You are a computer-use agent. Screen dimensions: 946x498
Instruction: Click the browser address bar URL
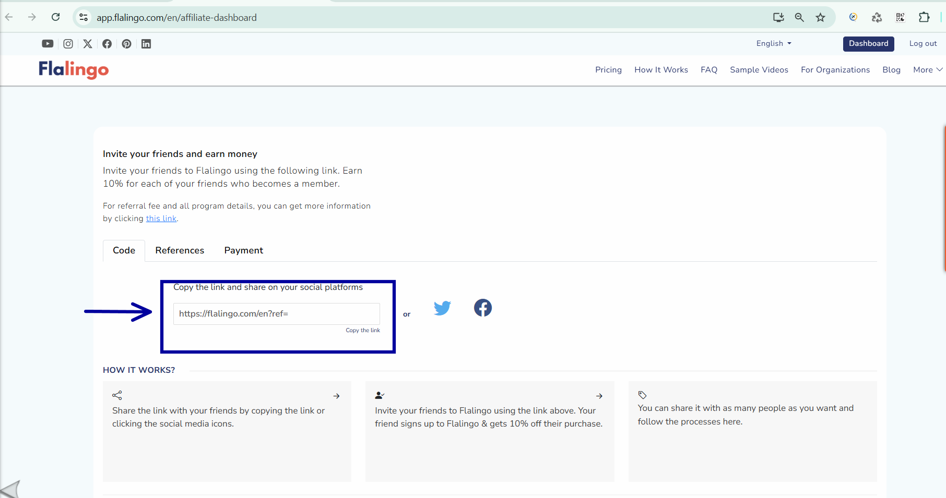pyautogui.click(x=176, y=17)
